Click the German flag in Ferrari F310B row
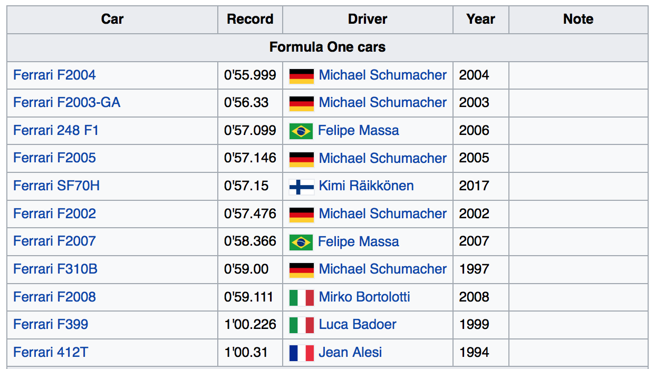The image size is (655, 369). pyautogui.click(x=302, y=269)
